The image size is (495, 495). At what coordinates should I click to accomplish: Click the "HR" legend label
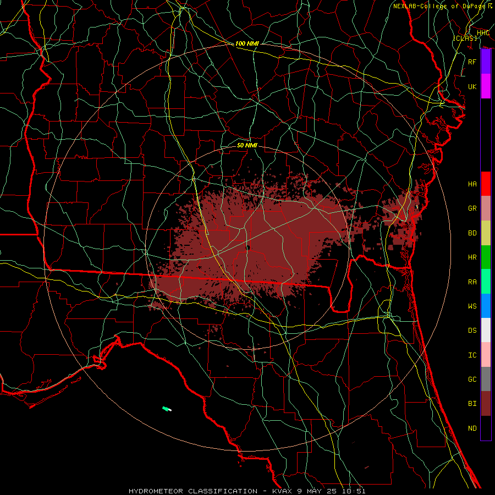point(472,257)
